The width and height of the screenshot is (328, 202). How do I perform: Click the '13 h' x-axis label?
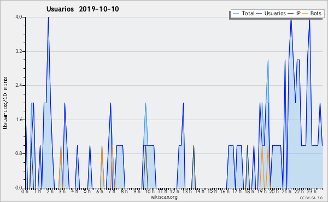187,191
